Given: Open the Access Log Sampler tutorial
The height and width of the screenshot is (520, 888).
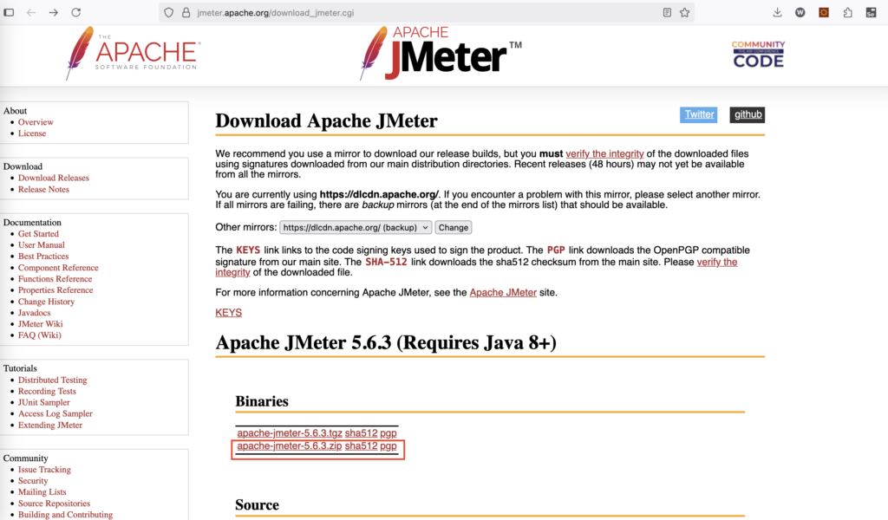Looking at the screenshot, I should pos(55,413).
